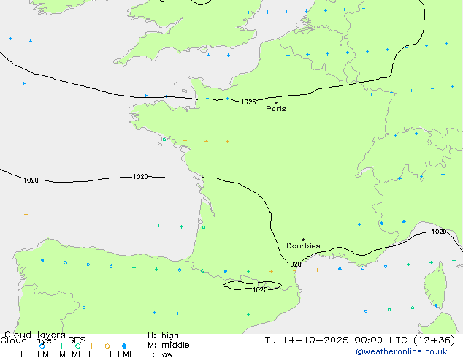Click the 'H: high' legend text
The height and width of the screenshot is (358, 463).
(163, 335)
